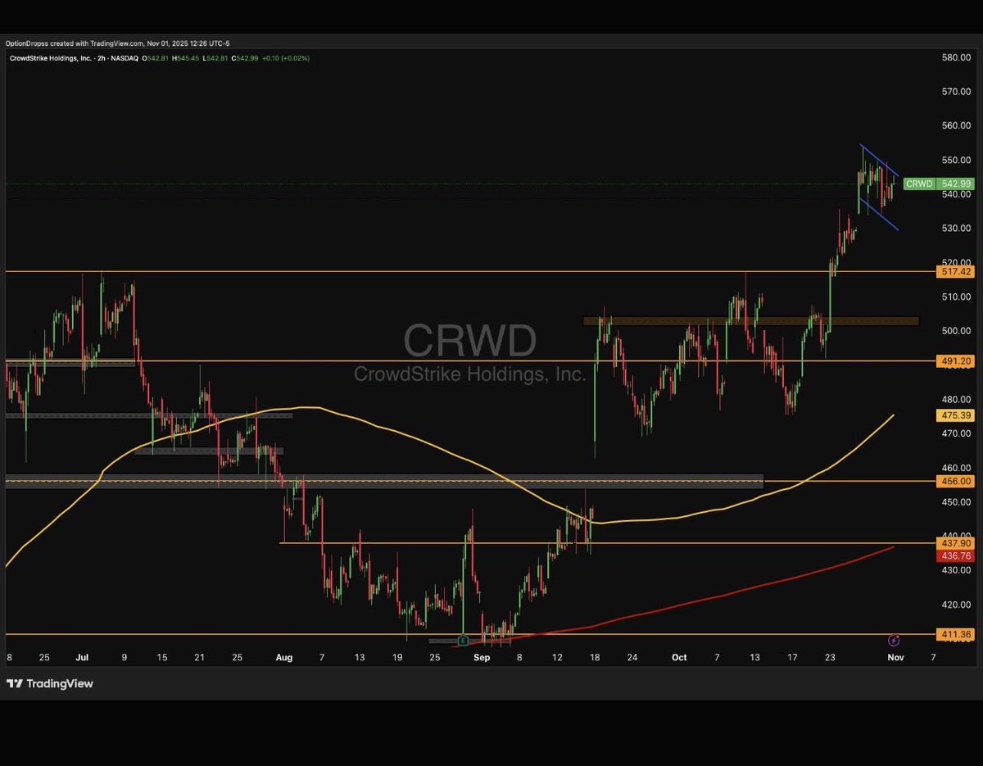This screenshot has height=766, width=983.
Task: Click the TradingView logo at bottom left
Action: pyautogui.click(x=50, y=683)
